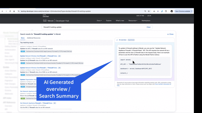Click the browser back arrow
The image size is (202, 113).
3,11
